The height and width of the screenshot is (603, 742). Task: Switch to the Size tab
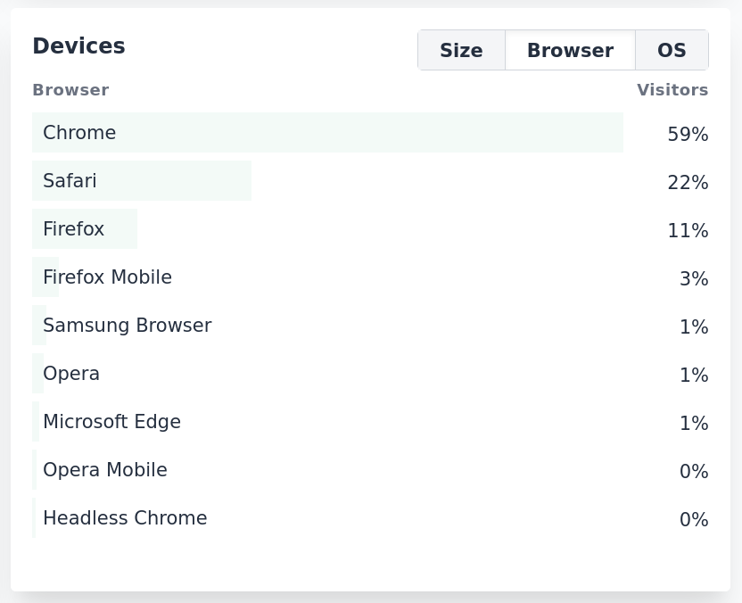tap(461, 50)
